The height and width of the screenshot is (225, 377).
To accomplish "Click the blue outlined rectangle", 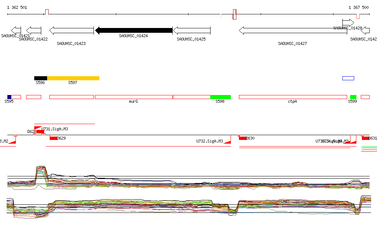I will tap(348, 78).
